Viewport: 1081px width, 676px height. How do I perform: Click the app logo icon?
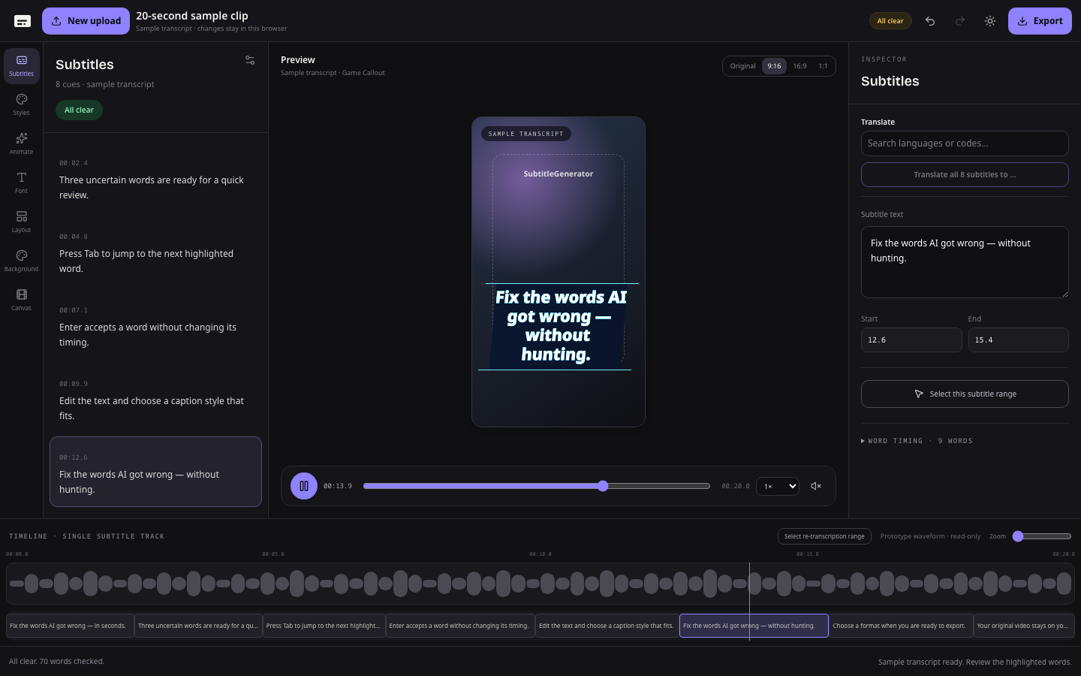tap(23, 21)
